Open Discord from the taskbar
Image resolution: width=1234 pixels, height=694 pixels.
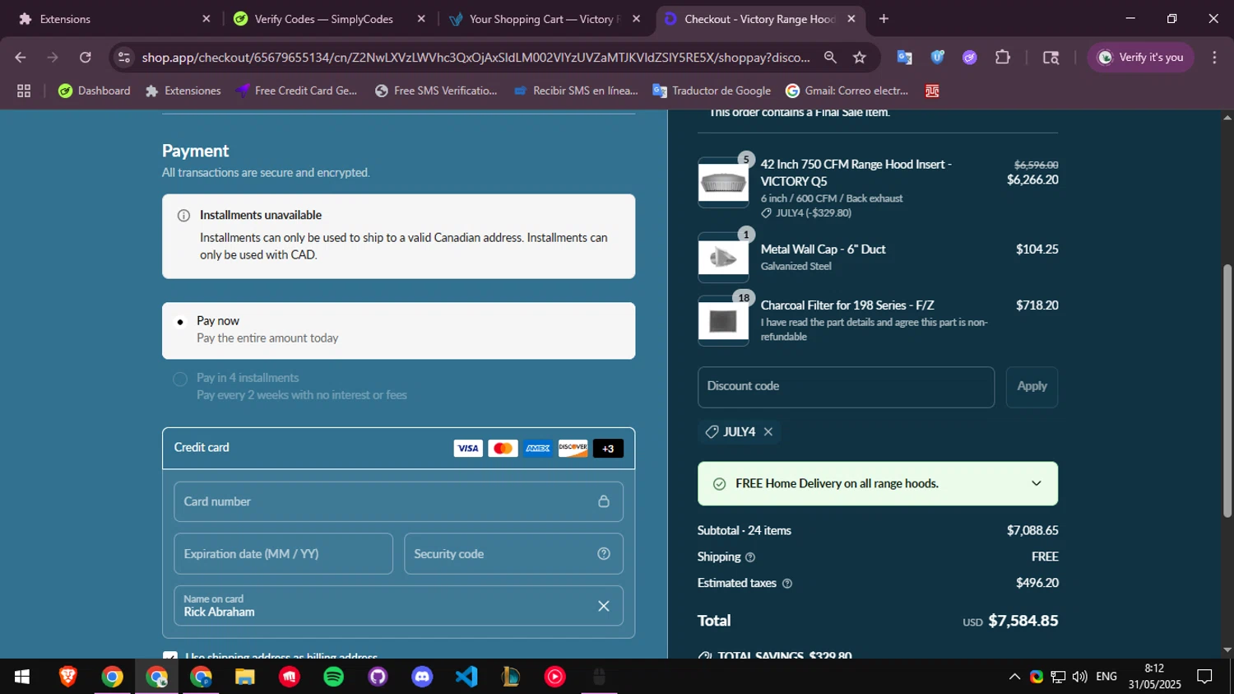[x=422, y=677]
